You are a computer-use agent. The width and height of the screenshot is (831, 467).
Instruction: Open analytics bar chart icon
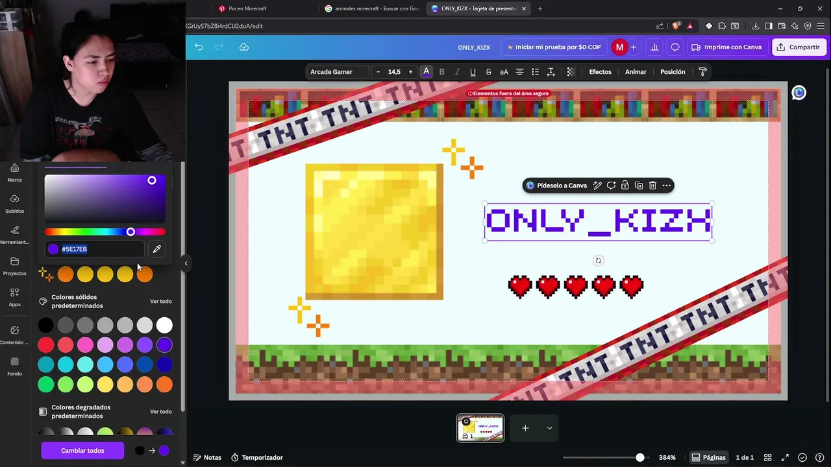654,47
